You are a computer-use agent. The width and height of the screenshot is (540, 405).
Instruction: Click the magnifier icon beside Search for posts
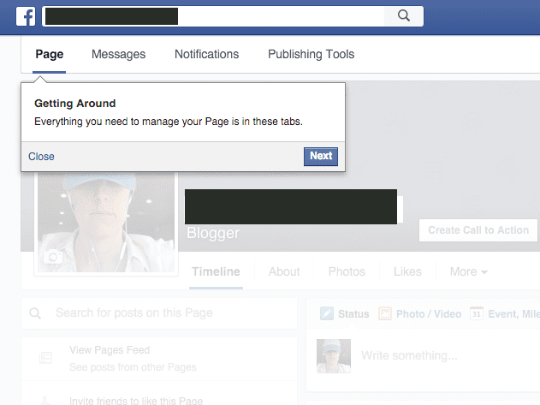[35, 313]
